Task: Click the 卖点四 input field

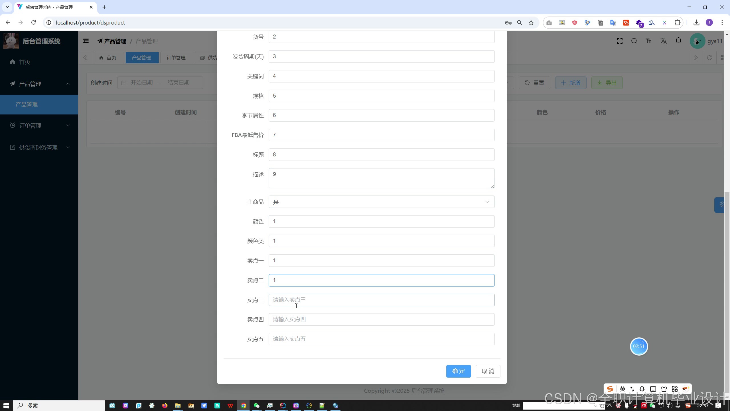Action: [381, 319]
